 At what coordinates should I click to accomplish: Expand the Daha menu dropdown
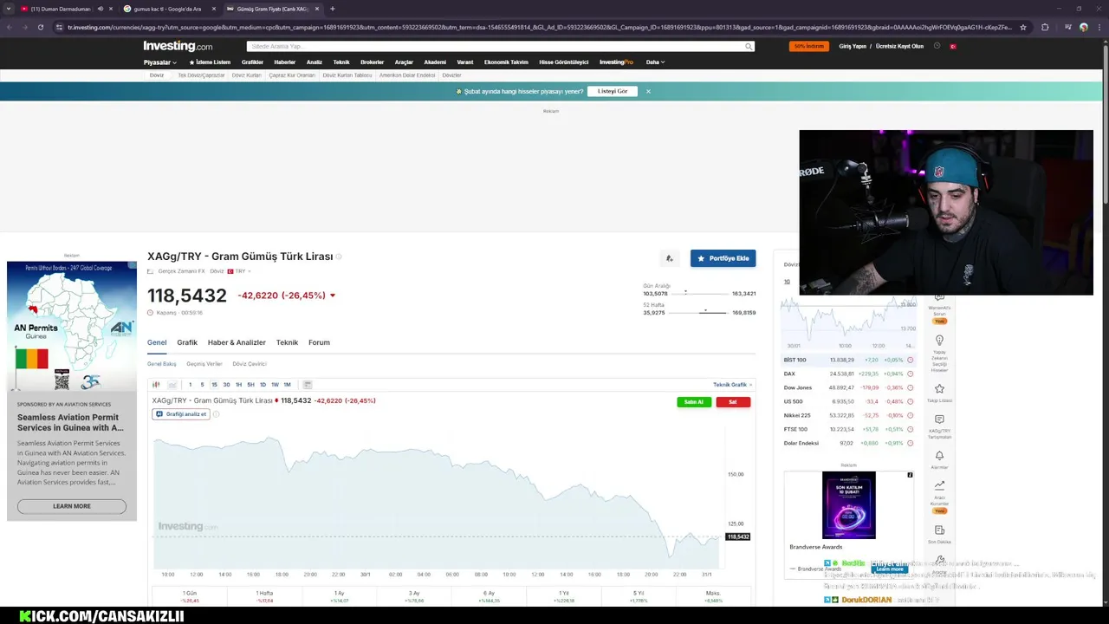[655, 62]
